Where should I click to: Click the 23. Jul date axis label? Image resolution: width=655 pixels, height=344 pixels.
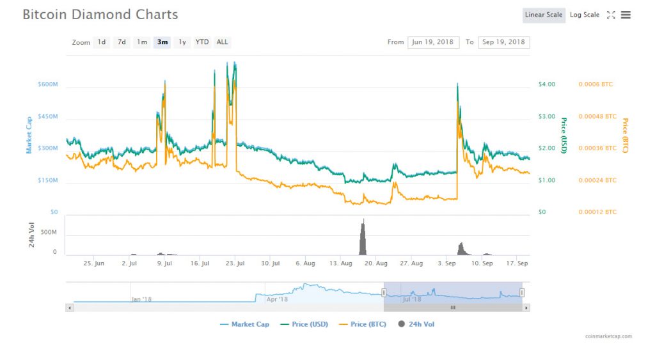coord(235,263)
